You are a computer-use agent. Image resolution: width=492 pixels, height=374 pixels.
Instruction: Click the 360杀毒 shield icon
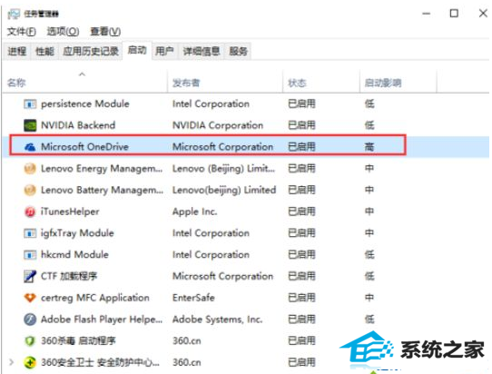click(x=30, y=341)
